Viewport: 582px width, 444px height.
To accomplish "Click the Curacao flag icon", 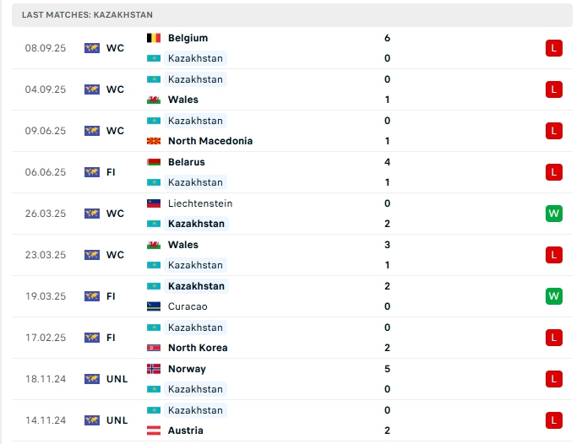I will 154,306.
